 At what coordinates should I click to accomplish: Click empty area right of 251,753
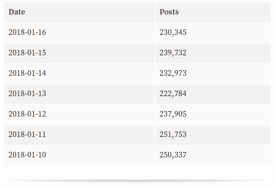(x=229, y=135)
